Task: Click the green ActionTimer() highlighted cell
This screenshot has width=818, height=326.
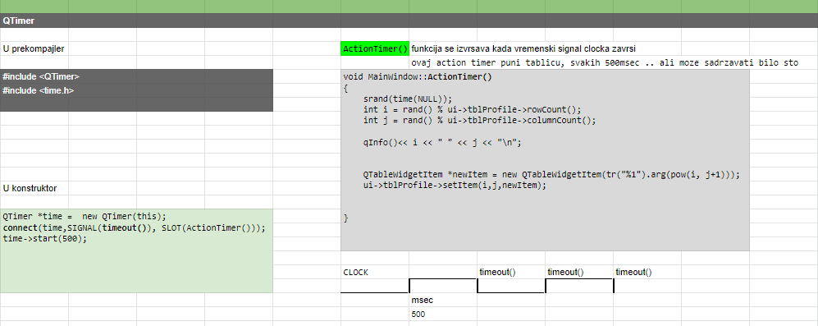Action: point(375,48)
